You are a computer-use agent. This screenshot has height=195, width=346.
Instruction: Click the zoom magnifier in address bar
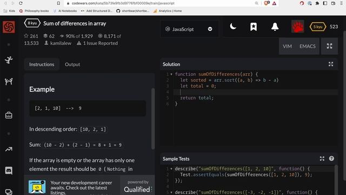[x=256, y=3]
